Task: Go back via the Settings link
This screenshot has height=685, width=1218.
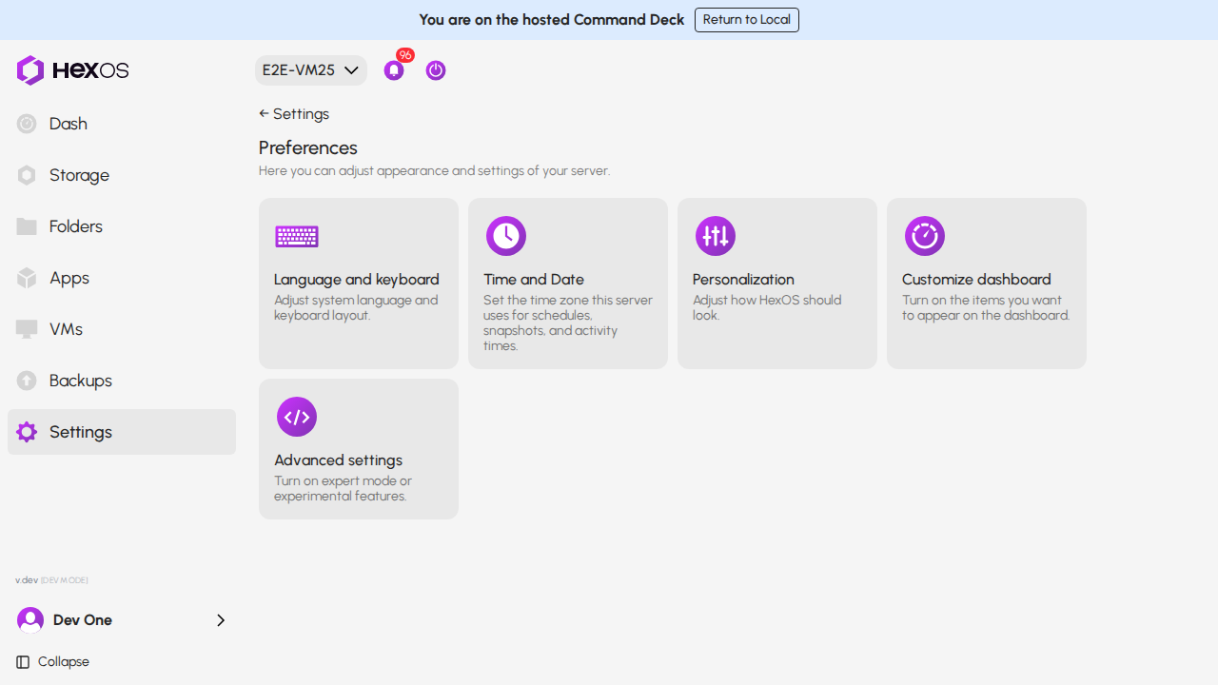Action: (294, 114)
